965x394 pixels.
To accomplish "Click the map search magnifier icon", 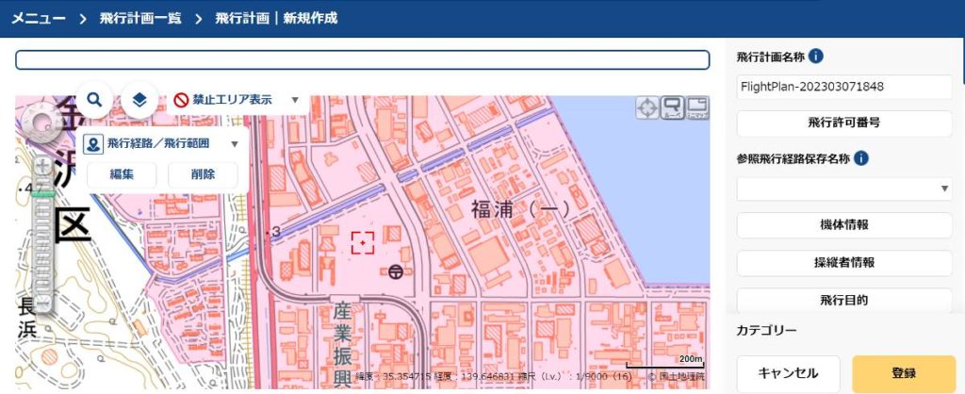I will coord(94,99).
